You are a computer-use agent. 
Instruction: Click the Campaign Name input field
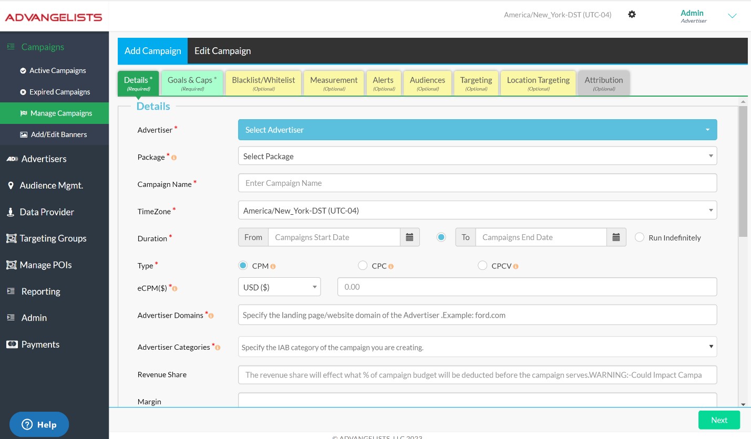477,183
